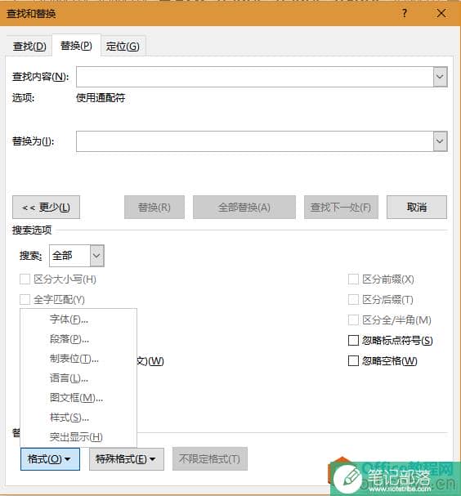The image size is (461, 496).
Task: Expand the 查找内容 history dropdown
Action: [x=440, y=77]
